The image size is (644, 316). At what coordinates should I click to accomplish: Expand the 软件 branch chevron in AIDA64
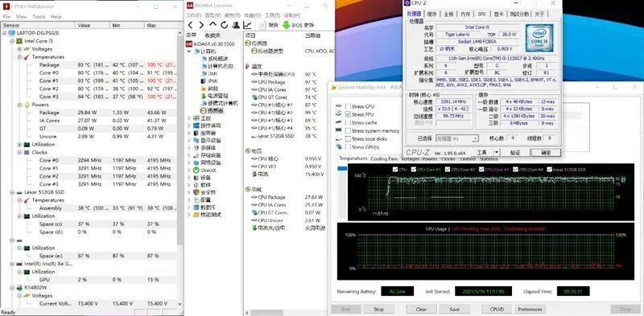point(189,185)
